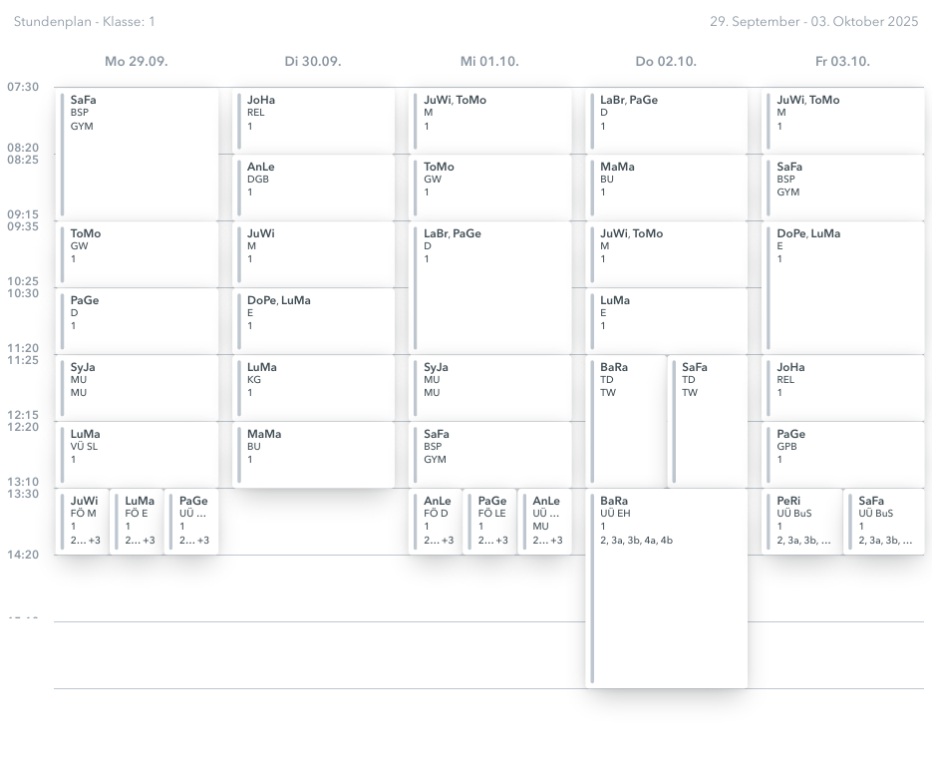This screenshot has height=770, width=932.
Task: Click the date range 29. September - 03. Oktober 2025
Action: coord(813,21)
